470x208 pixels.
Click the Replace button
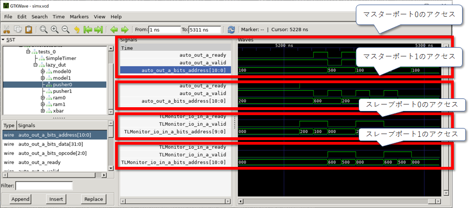pos(93,199)
